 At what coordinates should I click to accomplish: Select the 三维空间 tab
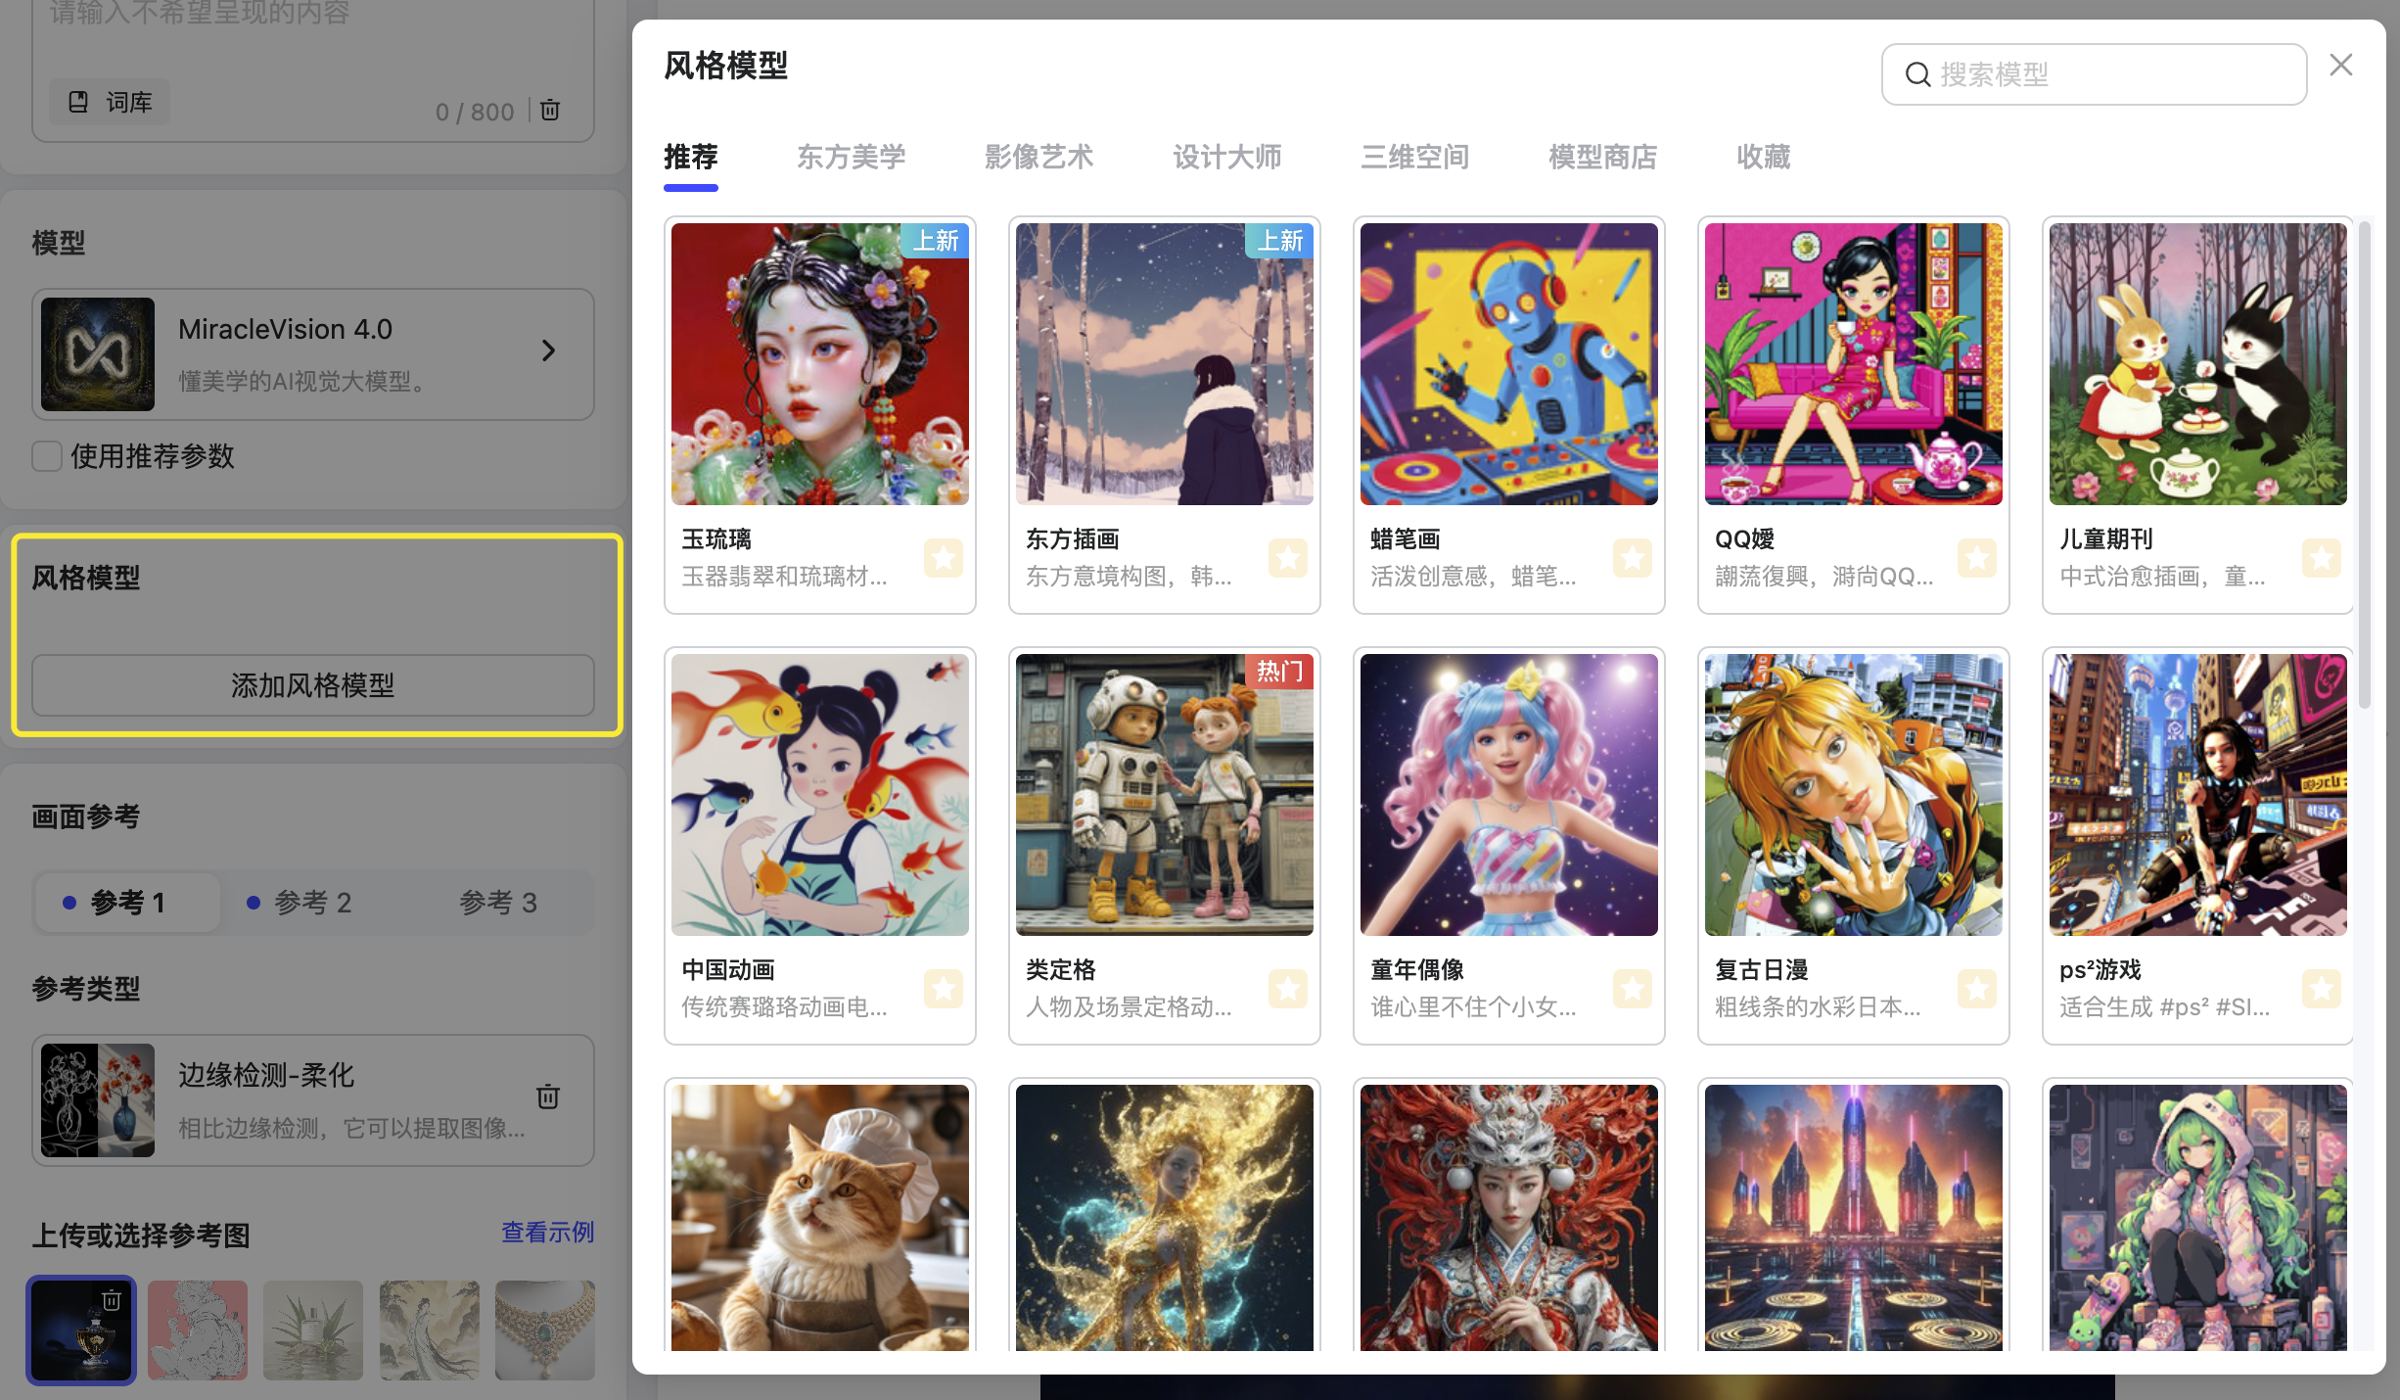pyautogui.click(x=1415, y=157)
